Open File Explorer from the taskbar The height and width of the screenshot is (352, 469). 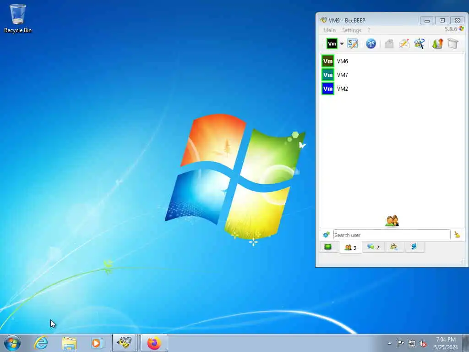coord(69,343)
